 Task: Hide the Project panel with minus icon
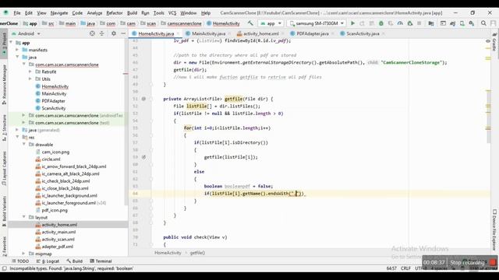123,33
